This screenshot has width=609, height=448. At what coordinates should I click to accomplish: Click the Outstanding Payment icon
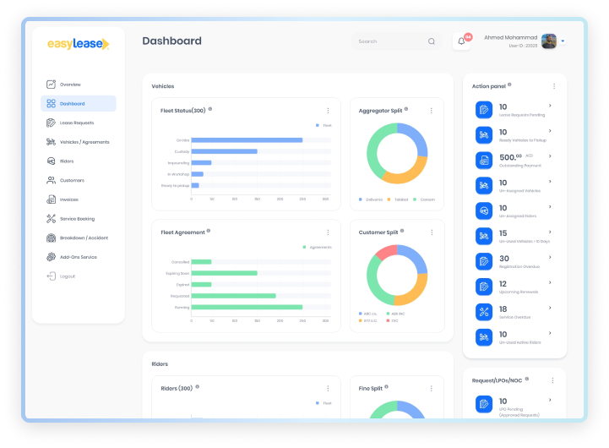tap(484, 160)
